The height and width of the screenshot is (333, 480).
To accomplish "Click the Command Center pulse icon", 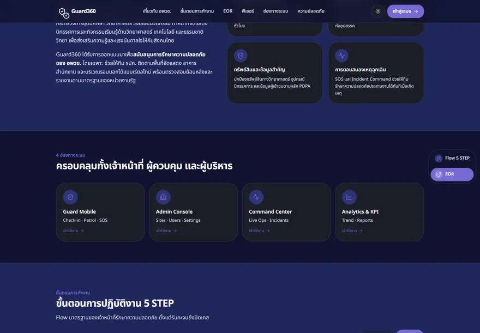I will pos(256,197).
